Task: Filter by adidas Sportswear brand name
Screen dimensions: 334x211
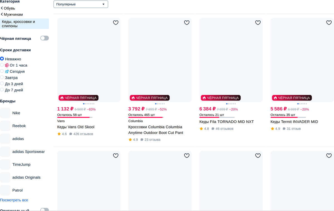Action: (28, 152)
